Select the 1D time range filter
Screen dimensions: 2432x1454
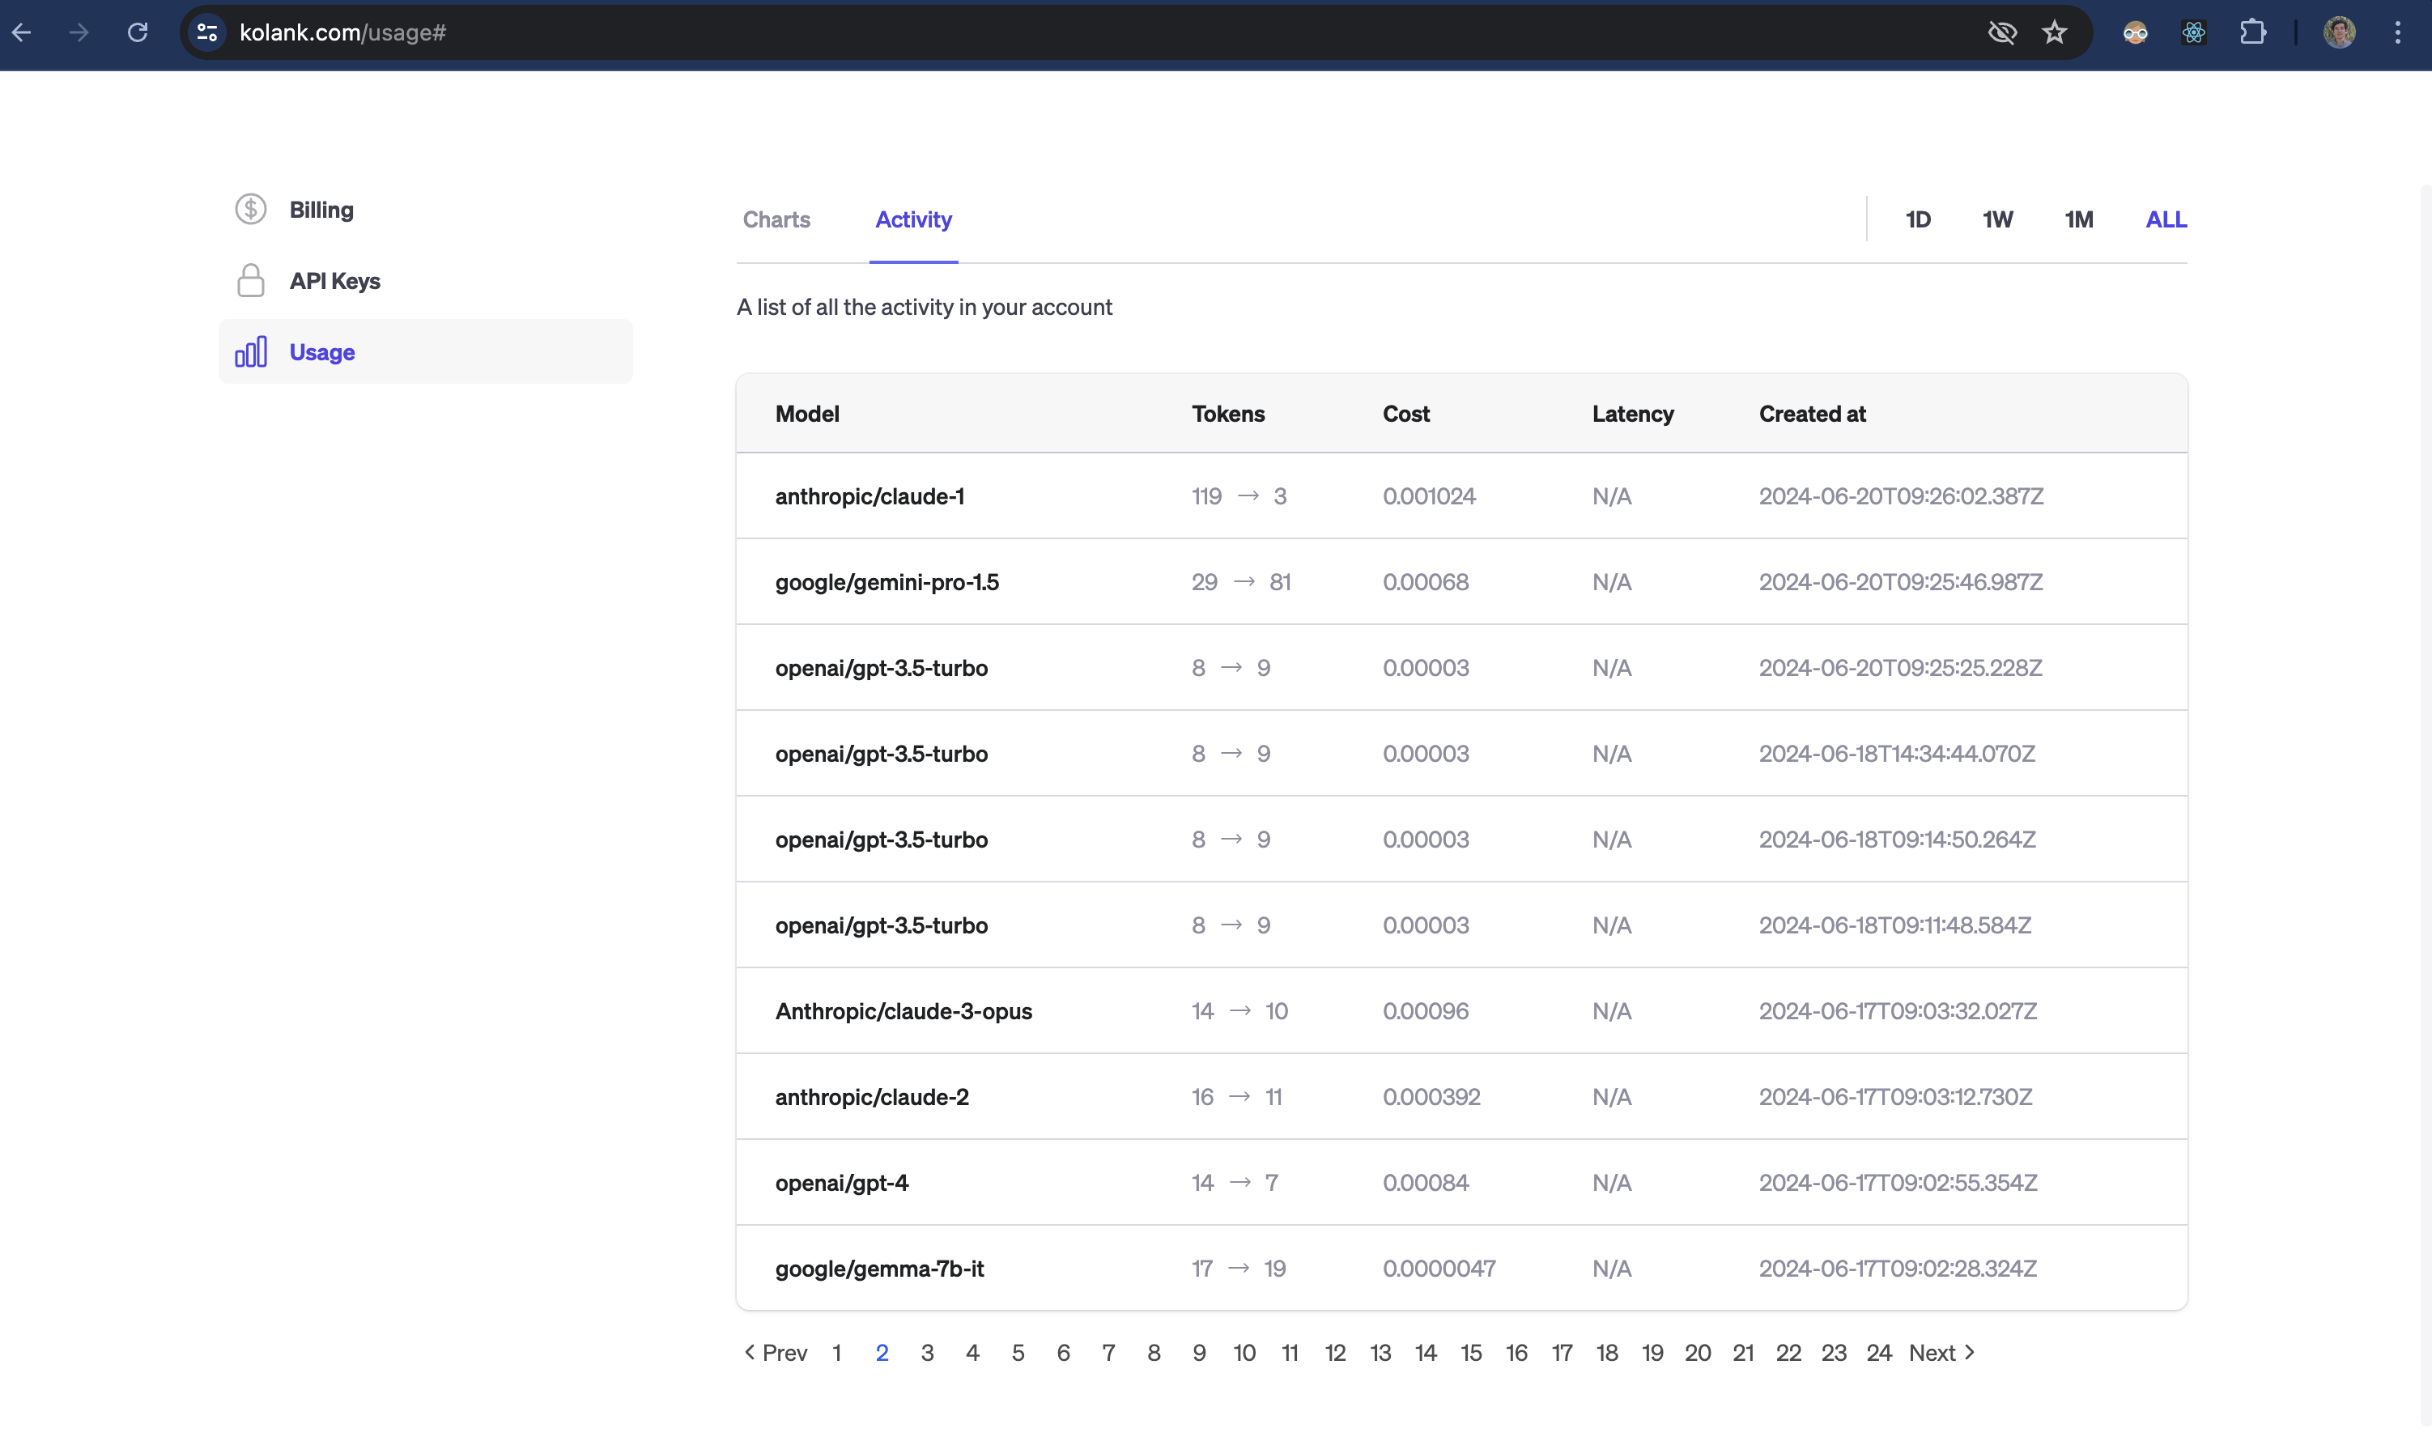1918,219
